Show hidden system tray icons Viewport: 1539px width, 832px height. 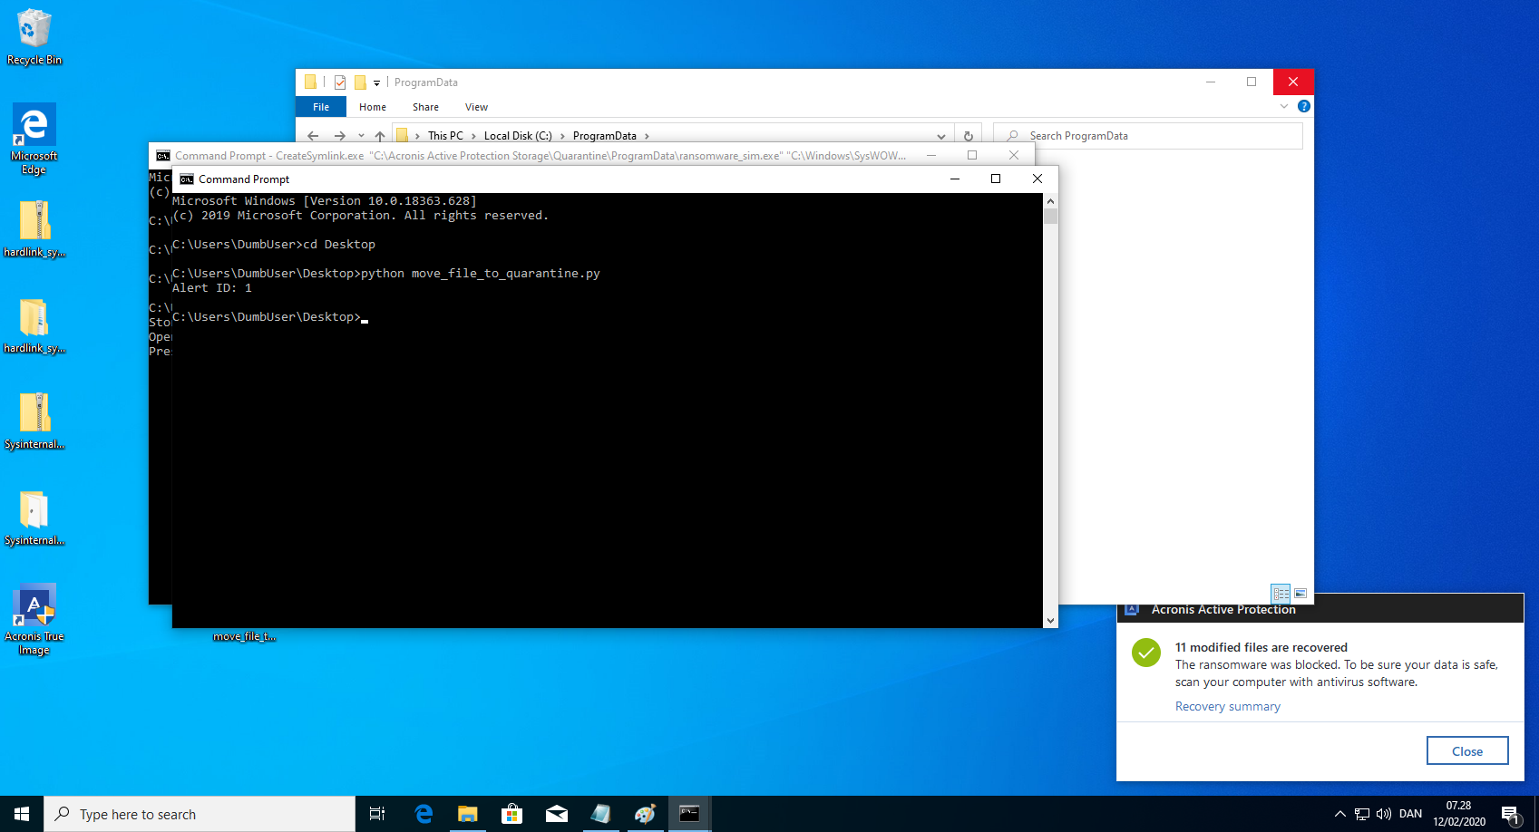[1339, 814]
